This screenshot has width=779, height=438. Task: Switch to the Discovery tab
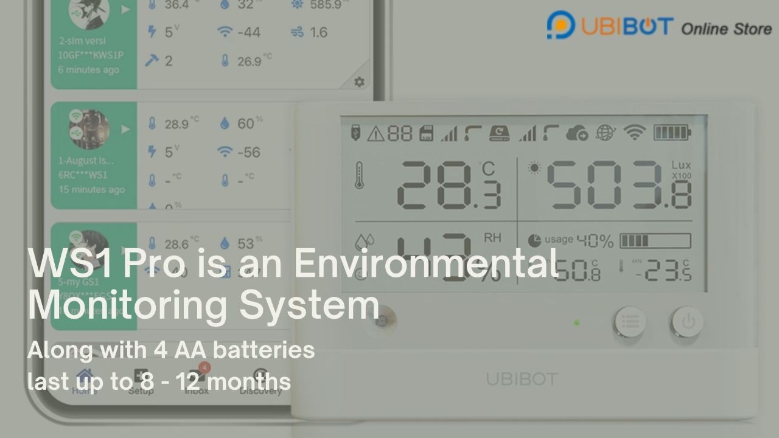pos(260,382)
